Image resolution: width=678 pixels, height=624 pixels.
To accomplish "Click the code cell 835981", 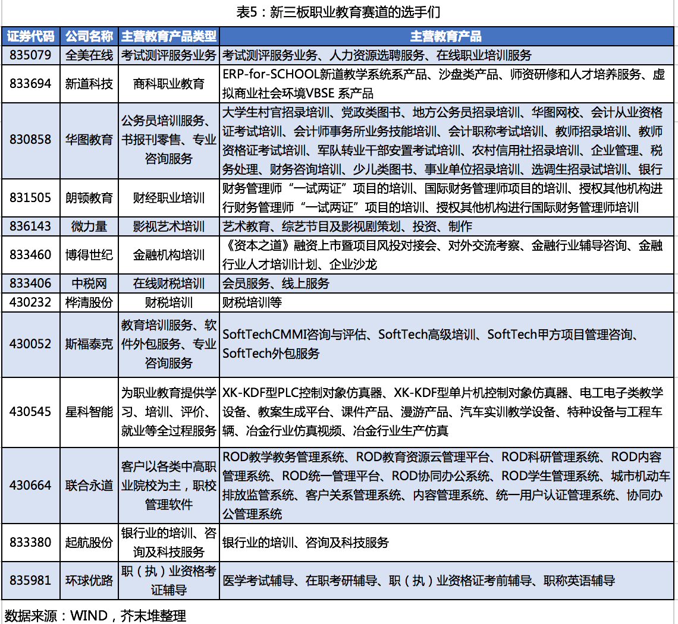I will tap(31, 581).
